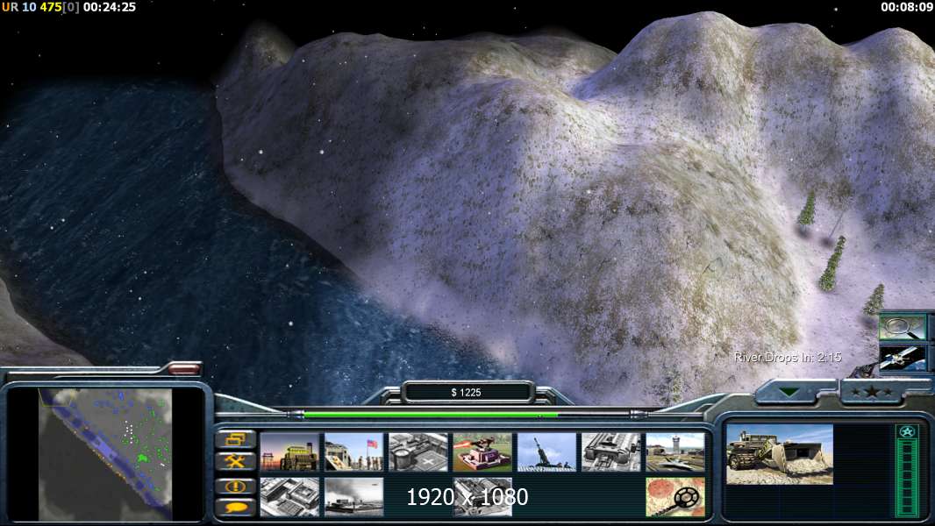This screenshot has width=935, height=526.
Task: Open the diplomacy overlapping-windows button
Action: [x=236, y=439]
